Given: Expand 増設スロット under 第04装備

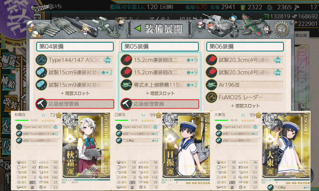Looking at the screenshot, I should click(x=75, y=93).
